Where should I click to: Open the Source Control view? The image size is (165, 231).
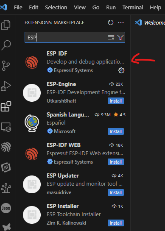coord(6,66)
